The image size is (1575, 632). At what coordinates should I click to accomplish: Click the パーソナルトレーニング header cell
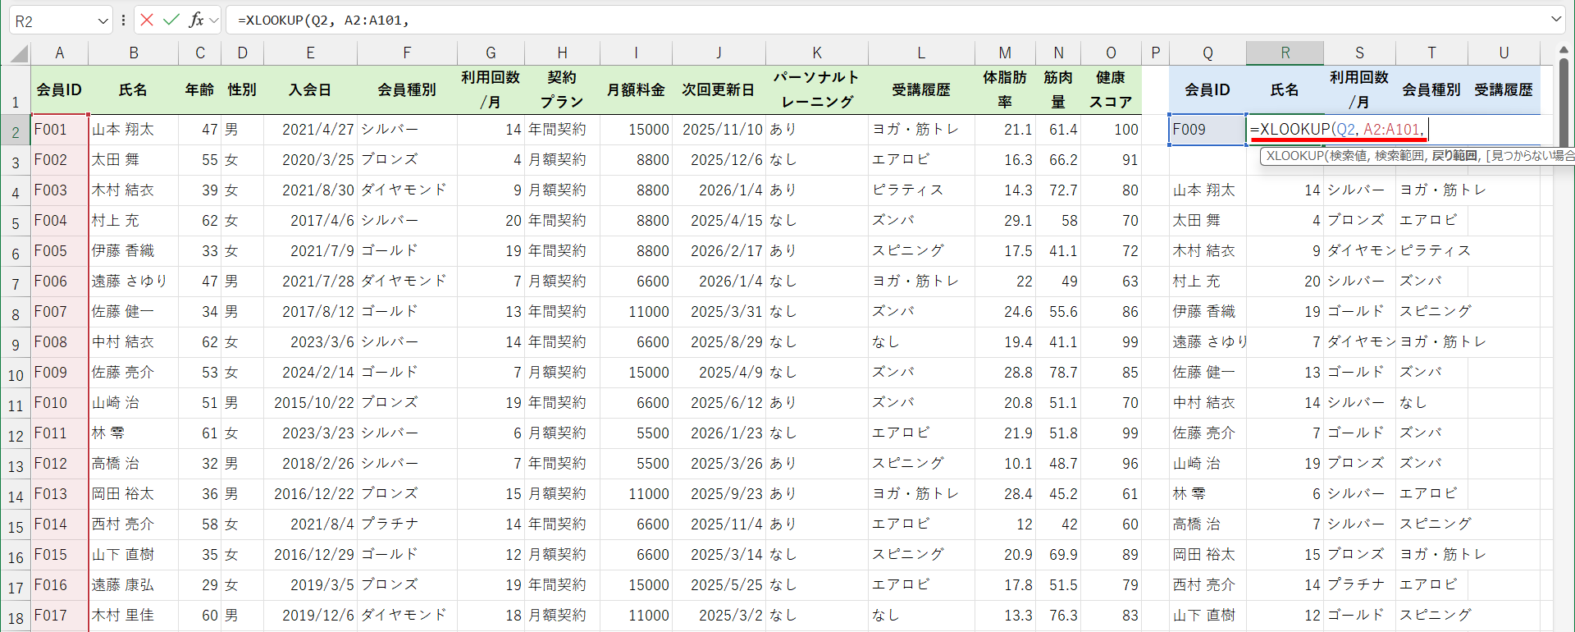pos(817,89)
